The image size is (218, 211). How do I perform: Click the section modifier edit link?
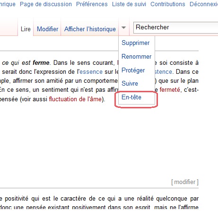[x=185, y=182]
